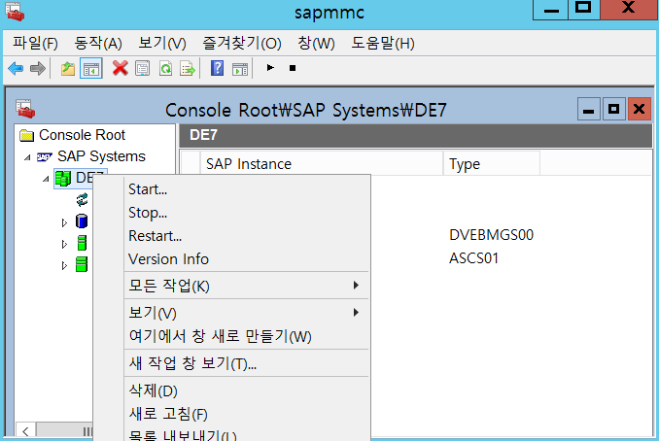Viewport: 659px width, 441px height.
Task: Click the green Refresh toolbar icon
Action: [165, 68]
